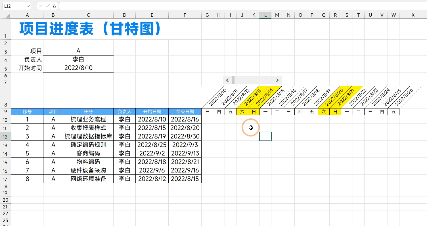Click the 李白 cell in the 硬件设备采购 row
The height and width of the screenshot is (226, 427).
[124, 170]
